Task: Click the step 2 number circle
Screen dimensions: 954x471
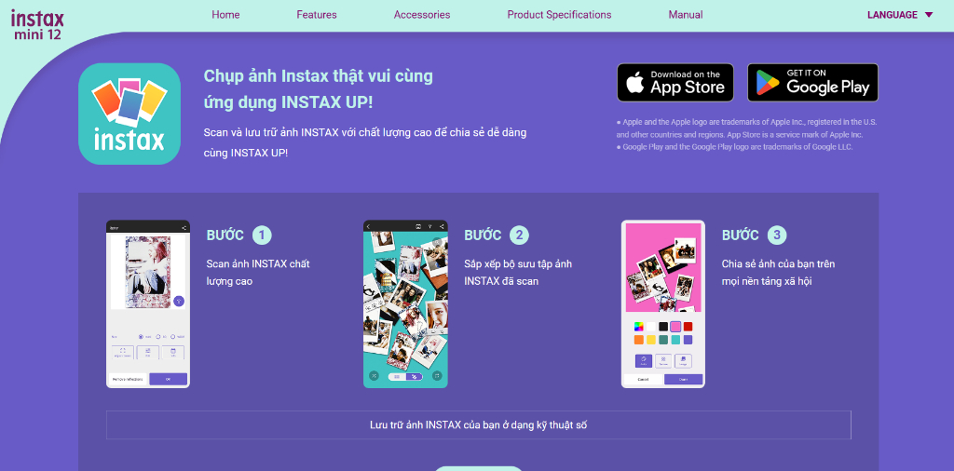Action: (519, 235)
